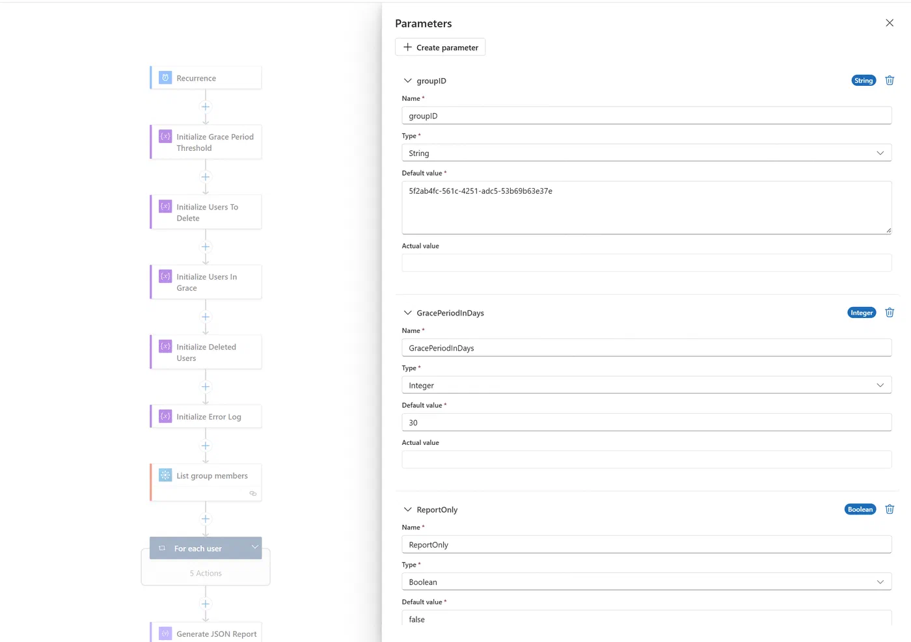The width and height of the screenshot is (911, 642).
Task: Click the Boolean type badge for ReportOnly
Action: pyautogui.click(x=860, y=509)
